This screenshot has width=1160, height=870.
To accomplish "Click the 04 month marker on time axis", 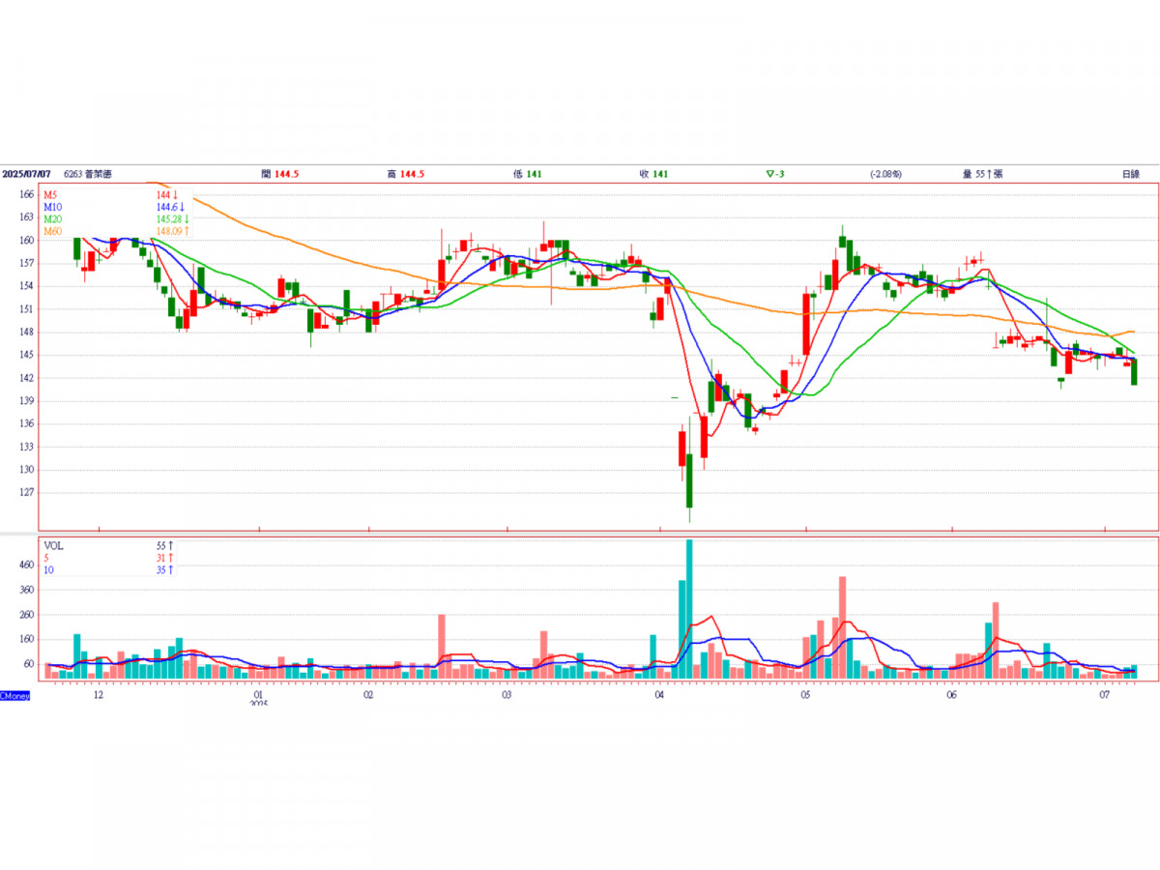I will 658,695.
